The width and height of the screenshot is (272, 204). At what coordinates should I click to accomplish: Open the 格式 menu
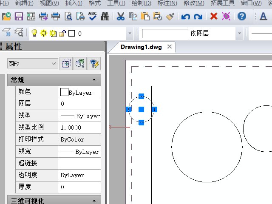pos(95,3)
